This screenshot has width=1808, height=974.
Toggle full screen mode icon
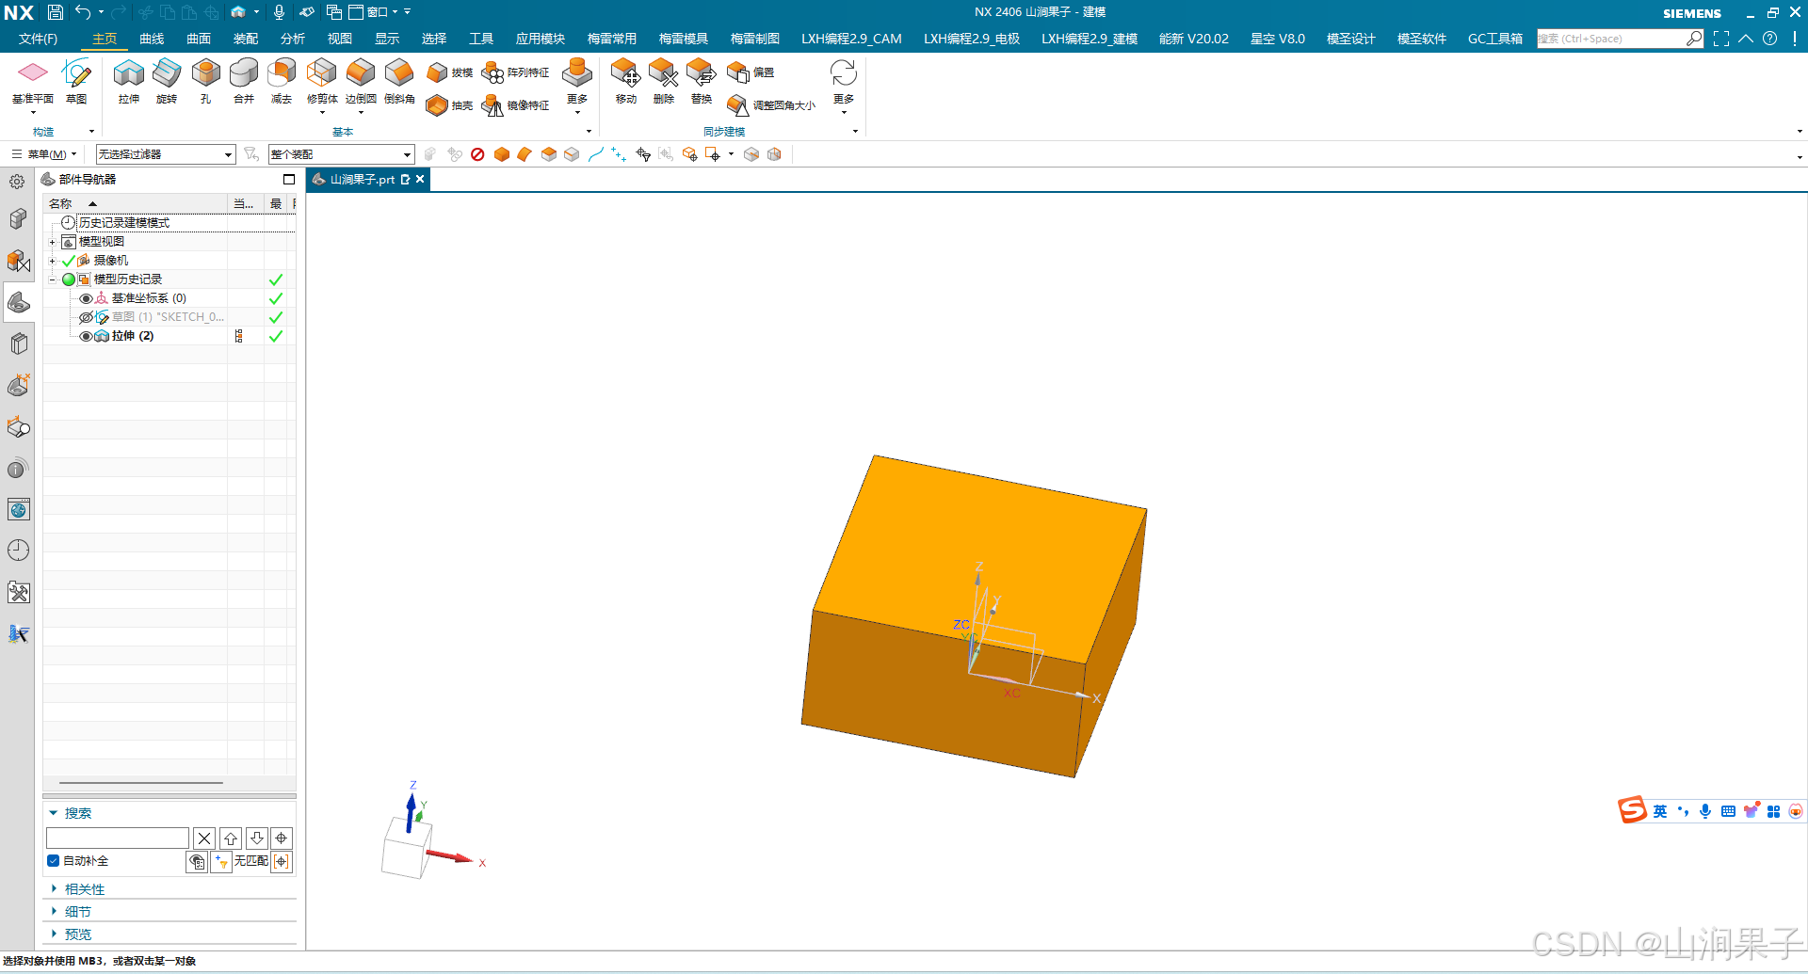(1721, 39)
